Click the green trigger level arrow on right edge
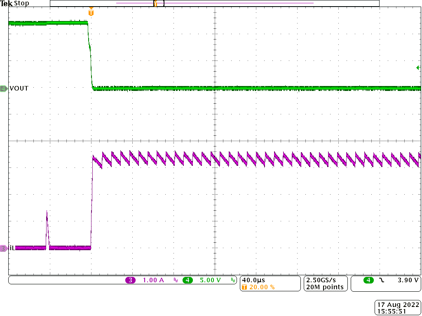This screenshot has width=422, height=316. pos(418,67)
